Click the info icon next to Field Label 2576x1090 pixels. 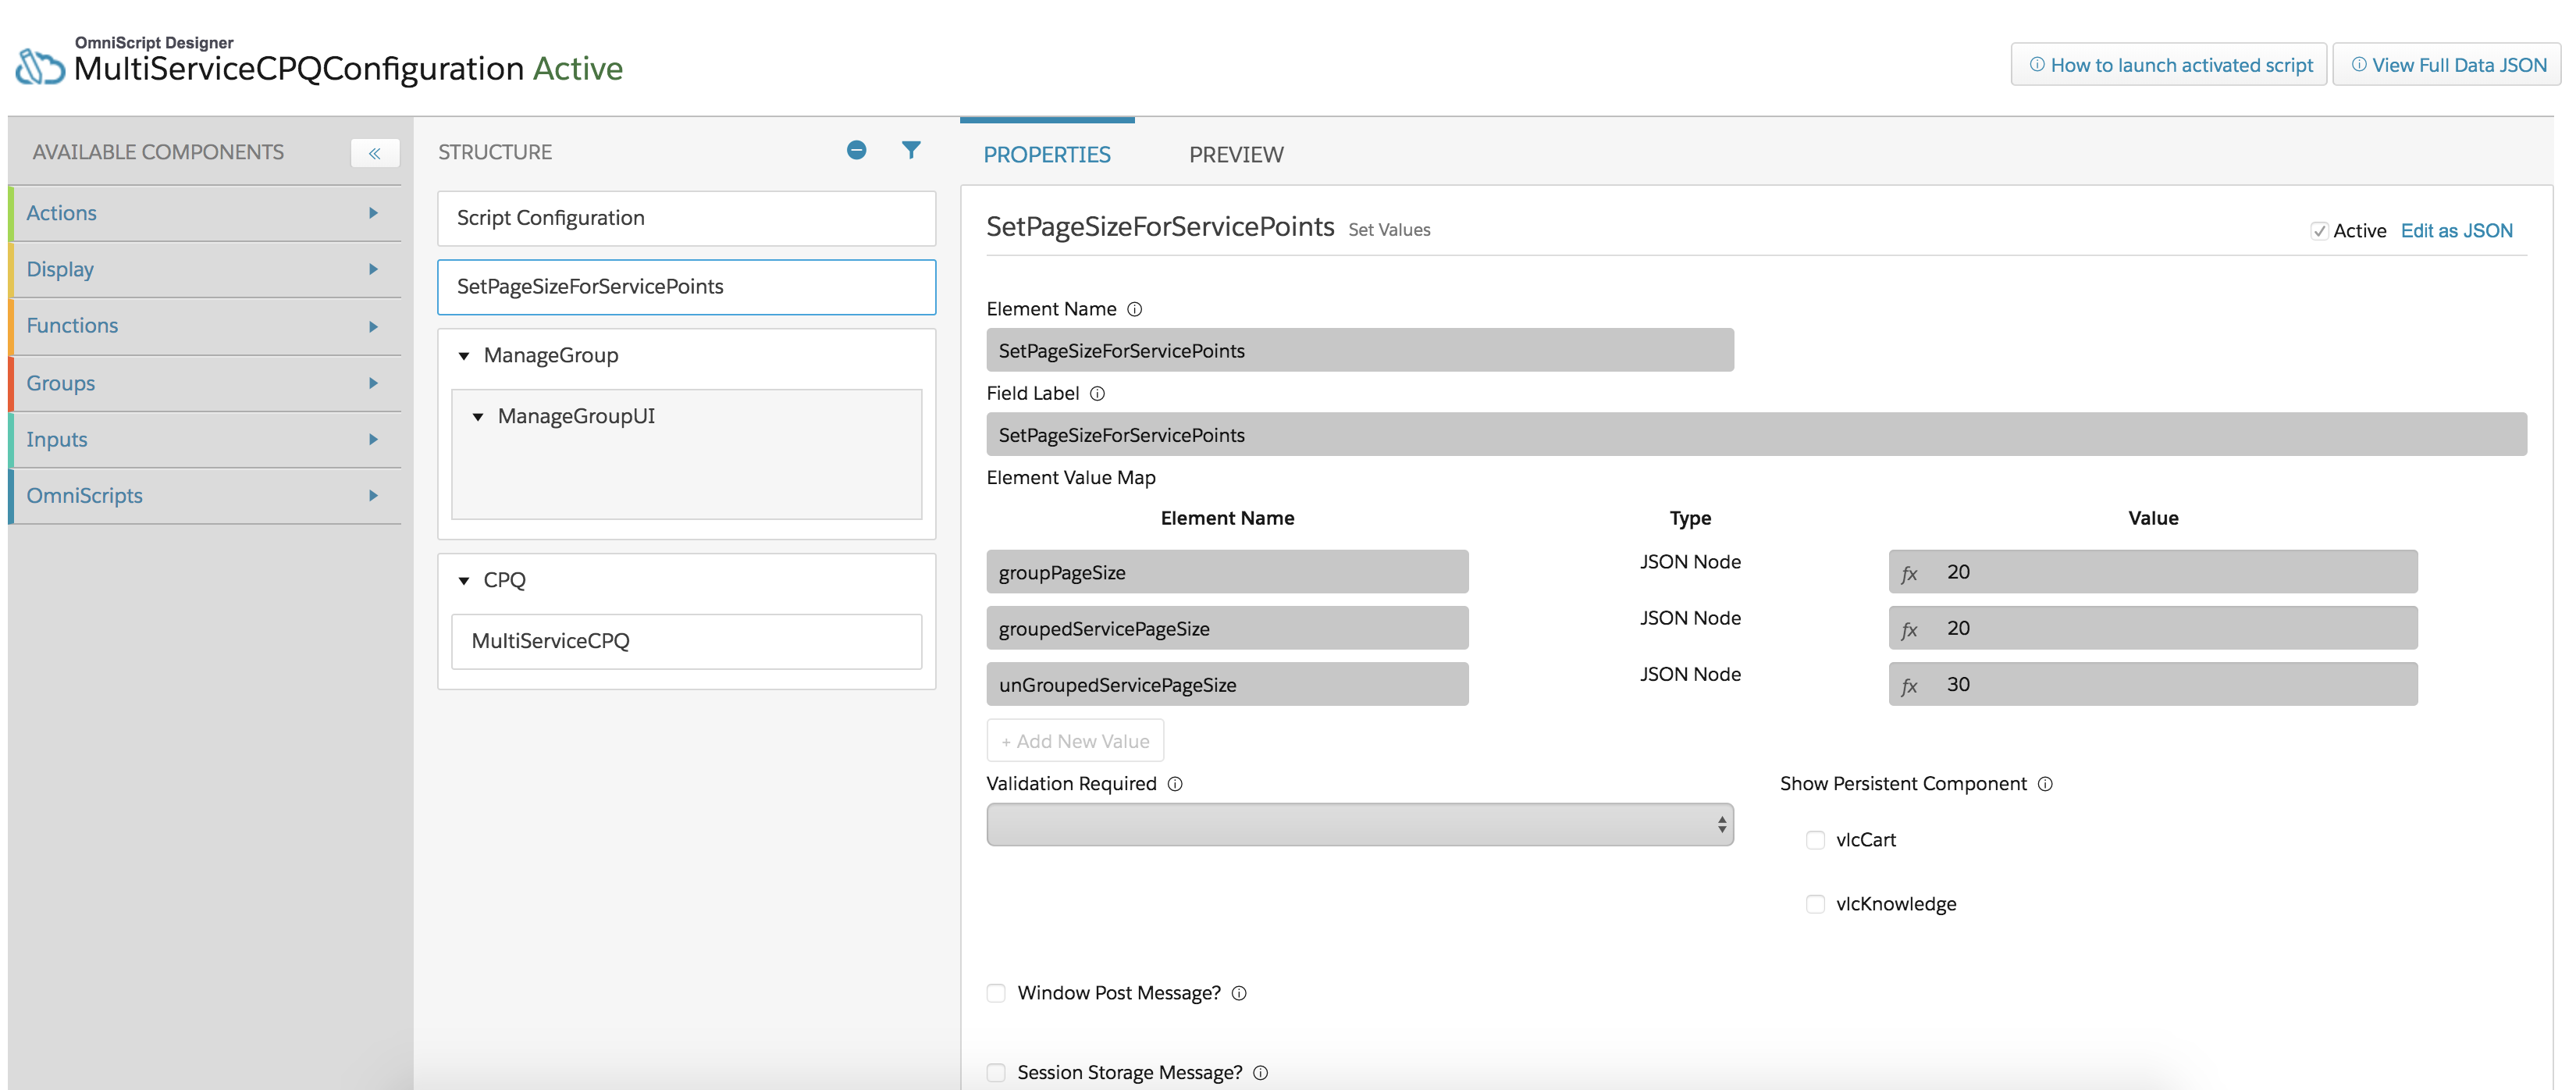(1097, 394)
